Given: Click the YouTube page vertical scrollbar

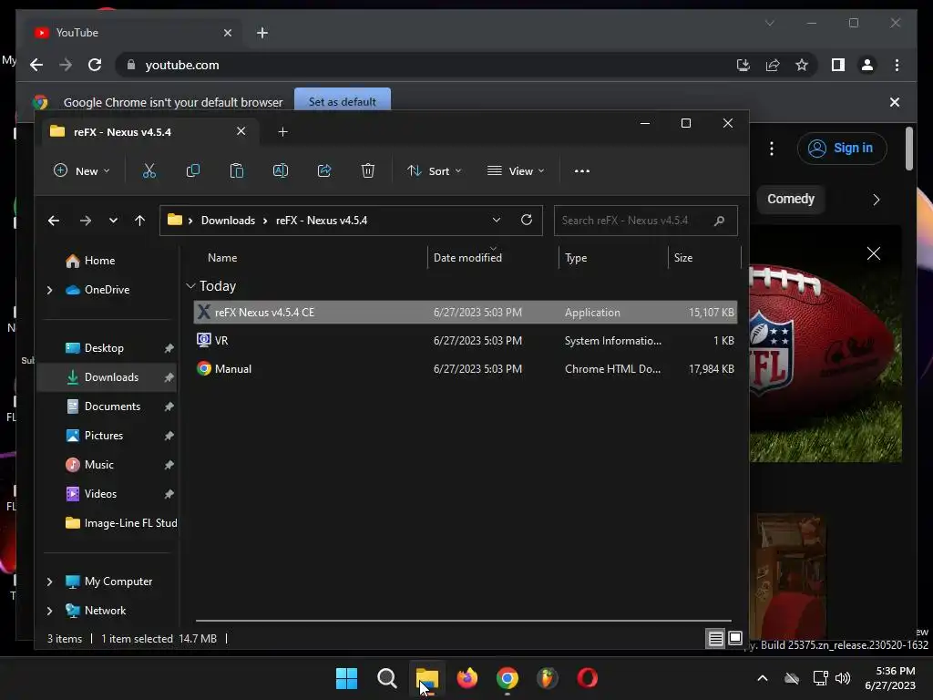Looking at the screenshot, I should point(909,149).
